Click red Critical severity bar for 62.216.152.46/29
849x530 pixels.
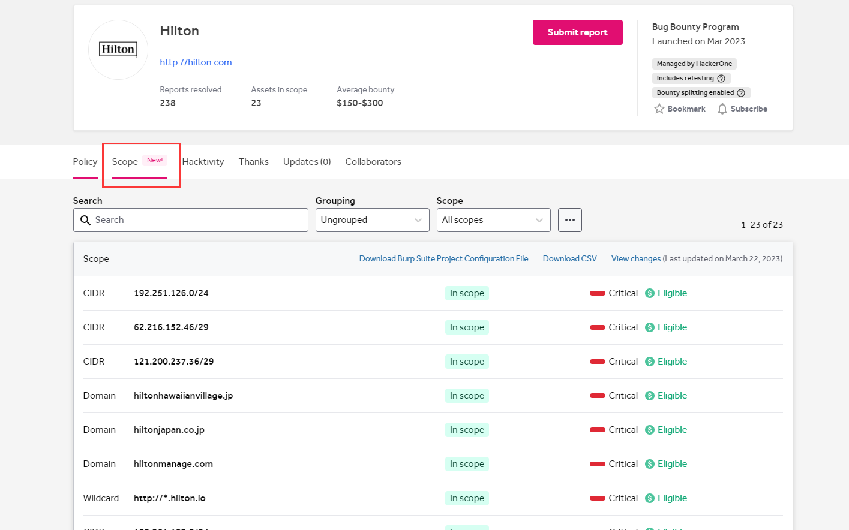tap(598, 327)
